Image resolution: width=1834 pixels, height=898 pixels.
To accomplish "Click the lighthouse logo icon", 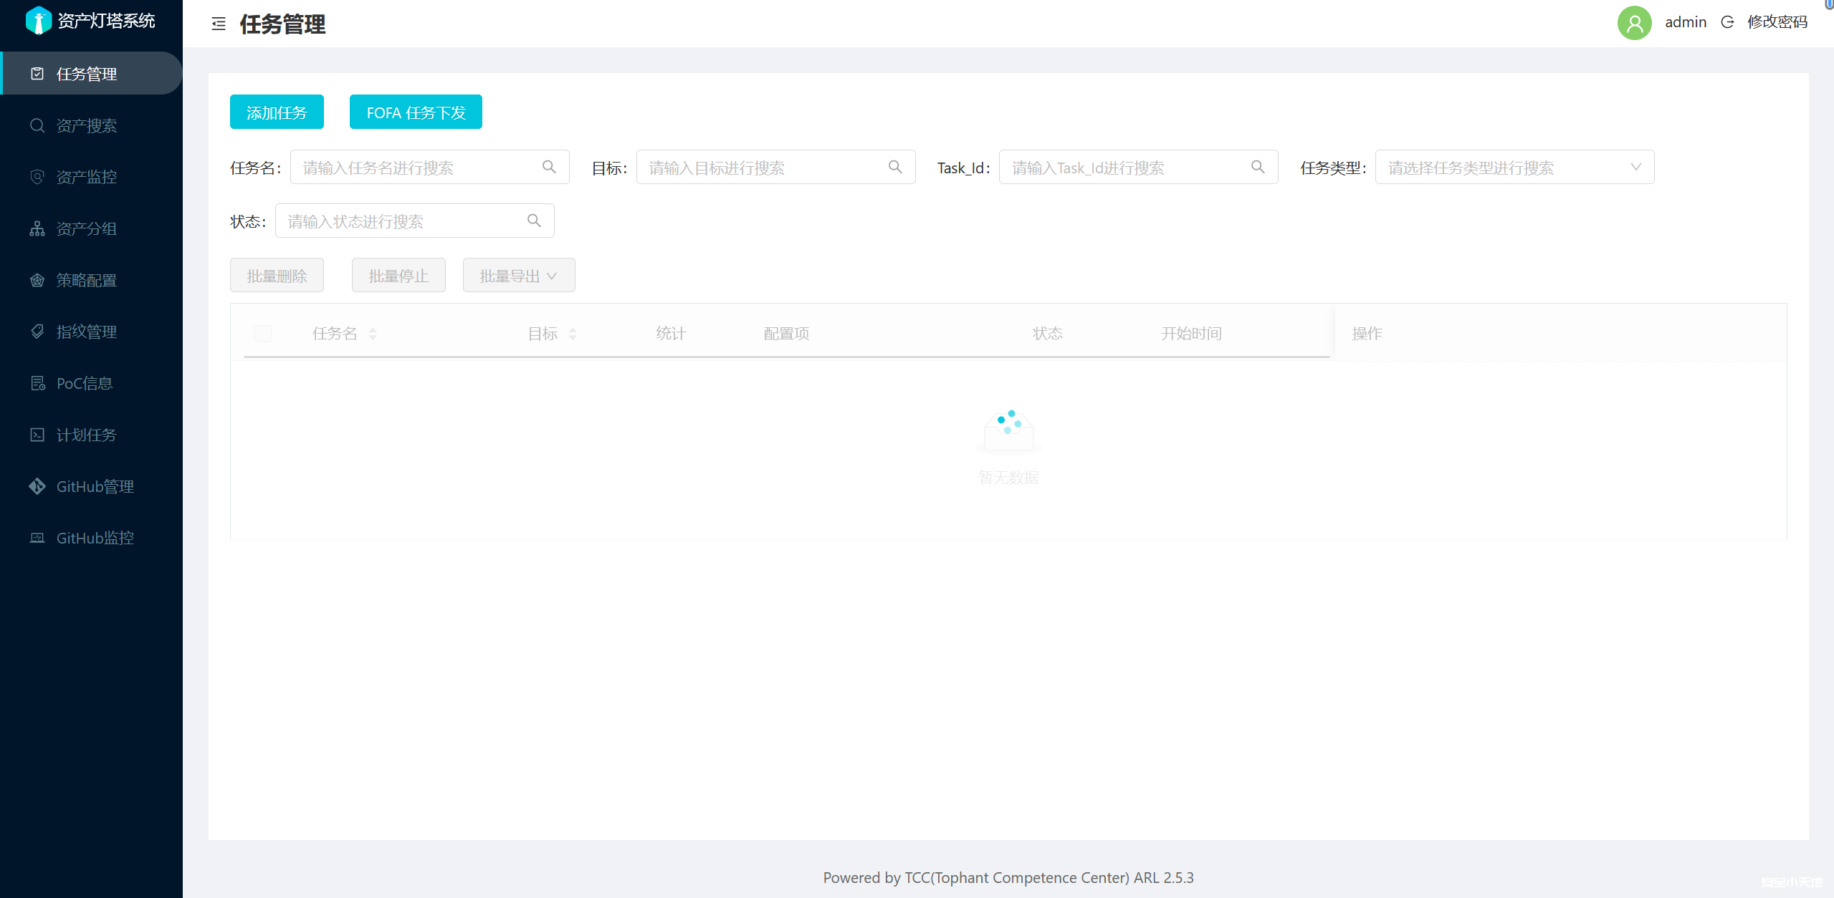I will pos(38,21).
